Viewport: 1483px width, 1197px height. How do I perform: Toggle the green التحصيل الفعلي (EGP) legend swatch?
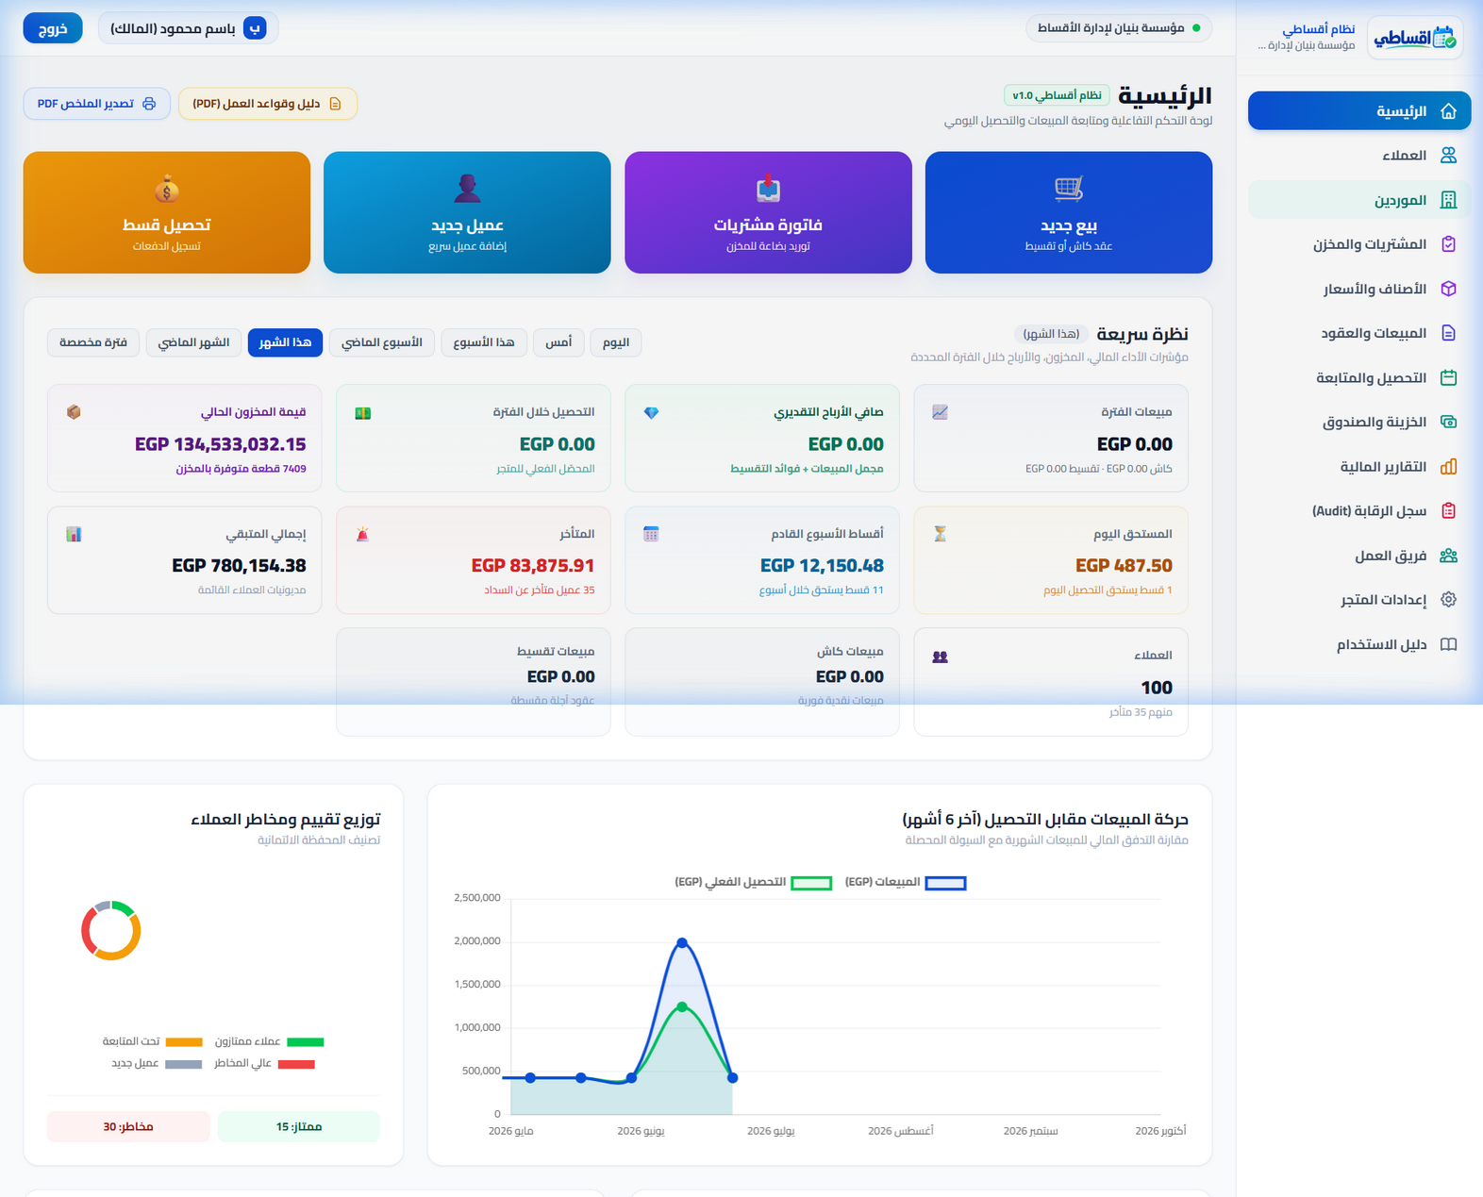pyautogui.click(x=811, y=883)
